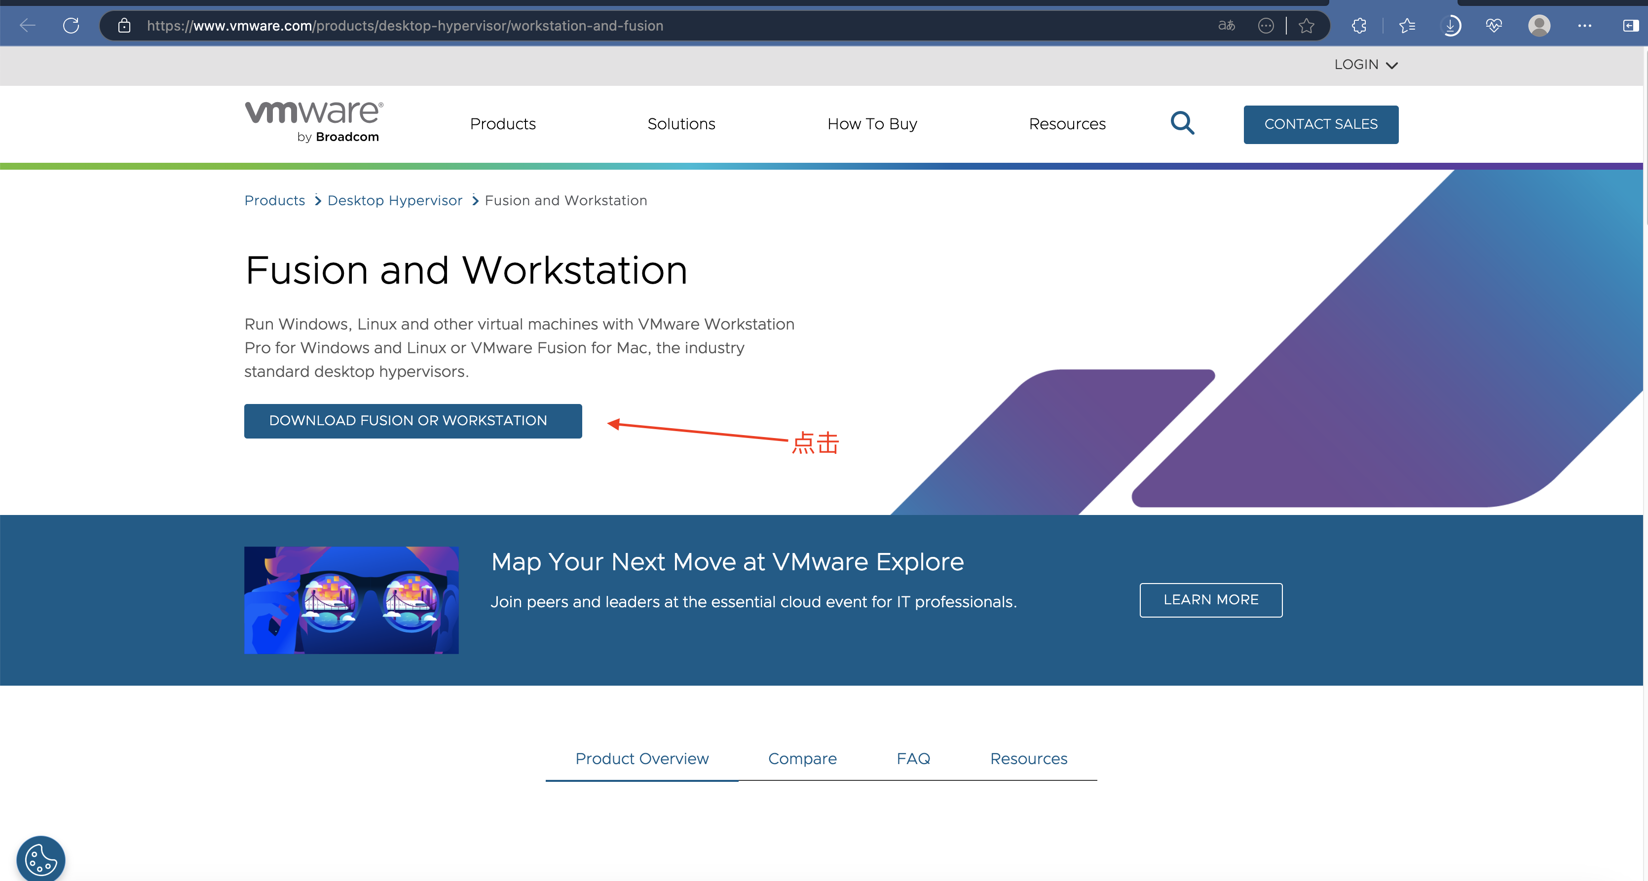Go back using the browser back arrow
The image size is (1648, 881).
[x=28, y=26]
